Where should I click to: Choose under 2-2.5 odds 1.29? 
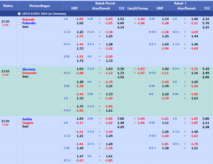[109, 136]
